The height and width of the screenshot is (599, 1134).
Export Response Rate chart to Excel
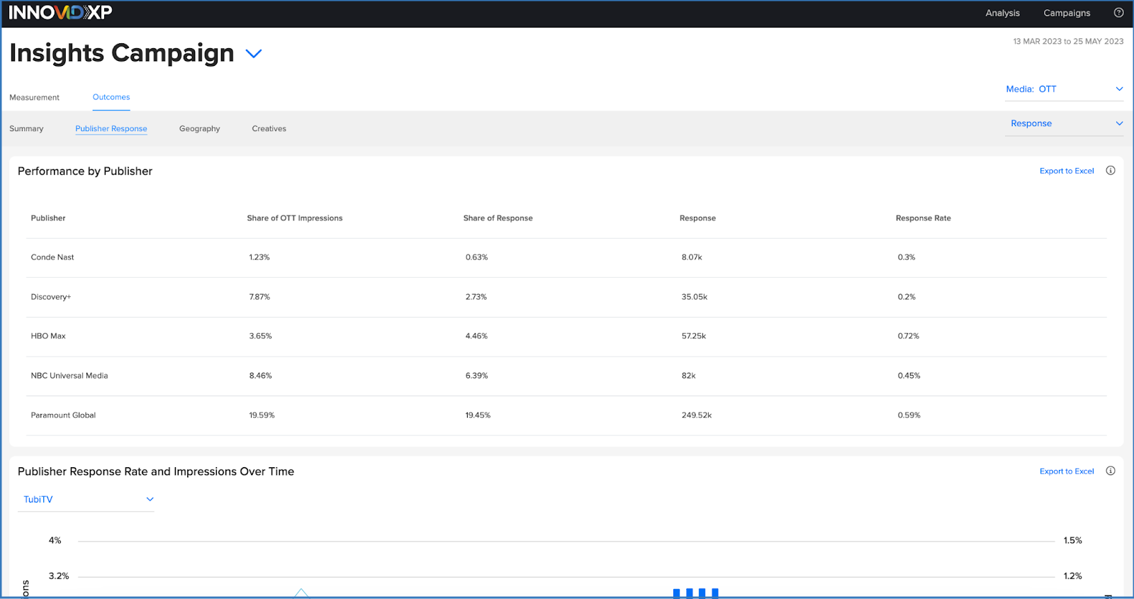(x=1067, y=471)
